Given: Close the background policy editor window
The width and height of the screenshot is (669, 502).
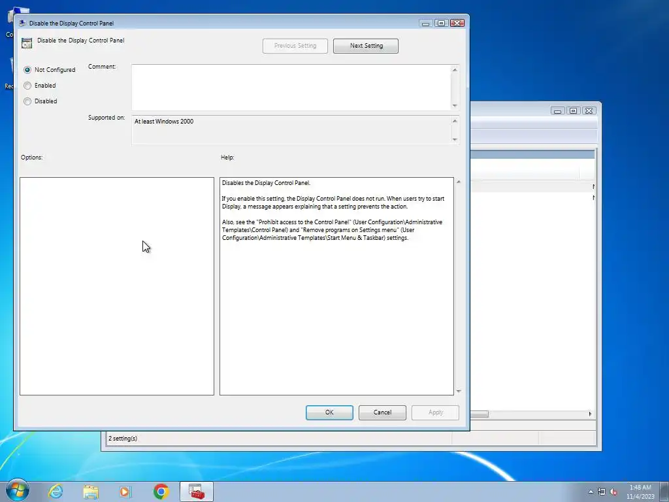Looking at the screenshot, I should tap(589, 110).
